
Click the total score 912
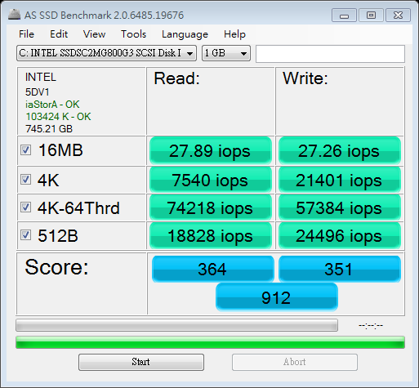[277, 297]
